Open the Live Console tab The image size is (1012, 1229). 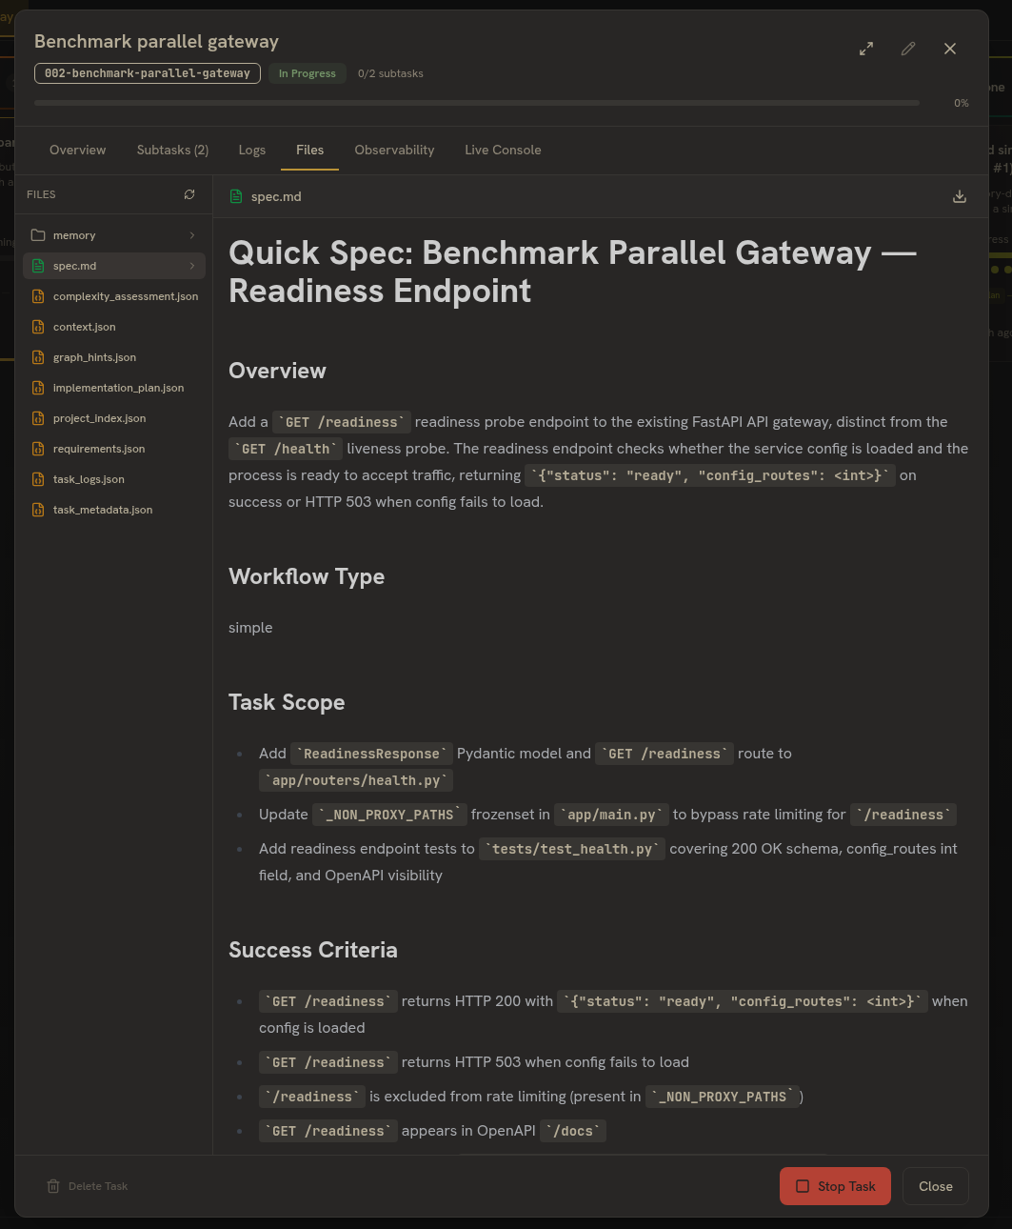tap(503, 150)
